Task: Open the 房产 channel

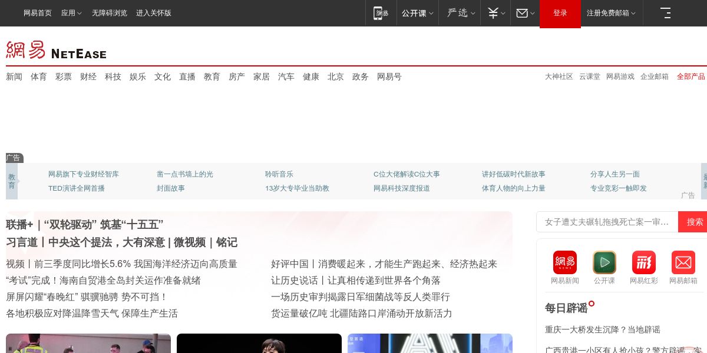Action: pyautogui.click(x=237, y=76)
